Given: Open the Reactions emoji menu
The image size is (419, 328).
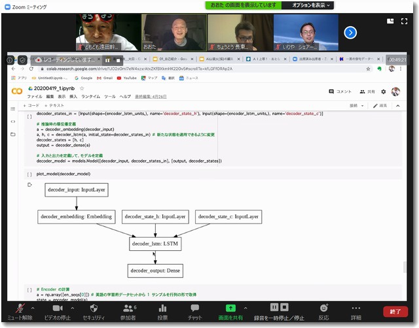Looking at the screenshot, I should (323, 312).
